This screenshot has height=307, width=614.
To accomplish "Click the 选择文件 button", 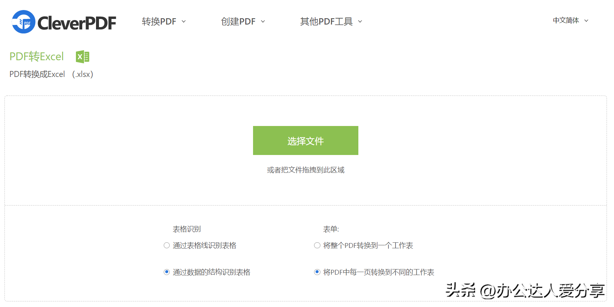I will tap(306, 140).
